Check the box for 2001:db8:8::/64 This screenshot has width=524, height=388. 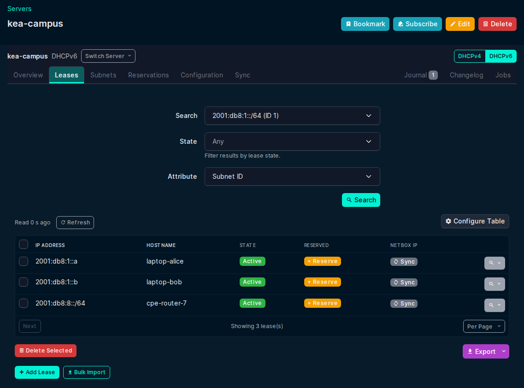point(24,303)
